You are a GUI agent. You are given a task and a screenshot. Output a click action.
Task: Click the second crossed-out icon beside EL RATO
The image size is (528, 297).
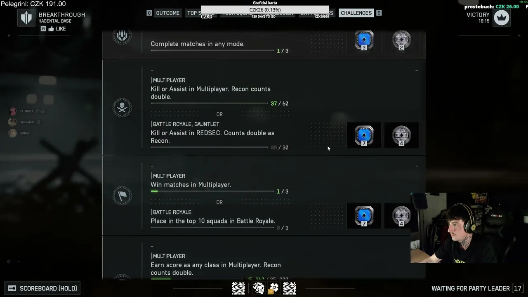tap(42, 111)
